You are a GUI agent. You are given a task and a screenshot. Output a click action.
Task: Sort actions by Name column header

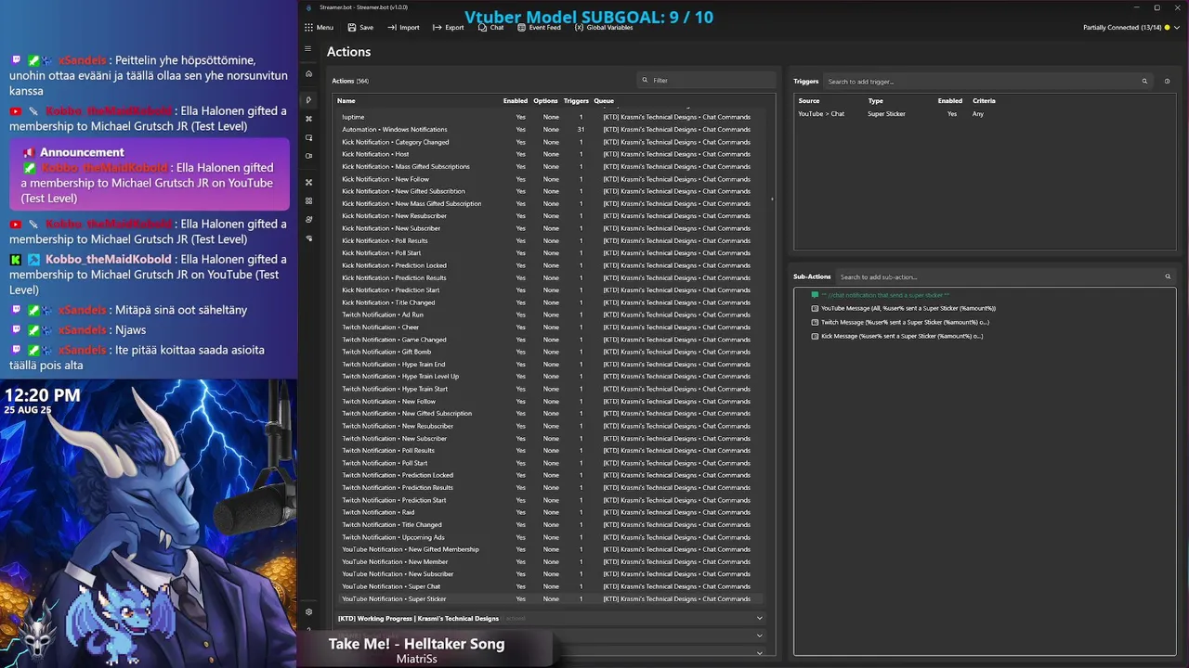coord(346,101)
